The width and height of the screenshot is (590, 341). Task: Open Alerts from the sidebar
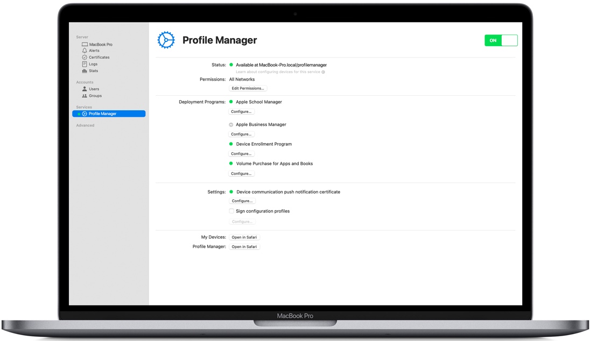click(x=94, y=51)
